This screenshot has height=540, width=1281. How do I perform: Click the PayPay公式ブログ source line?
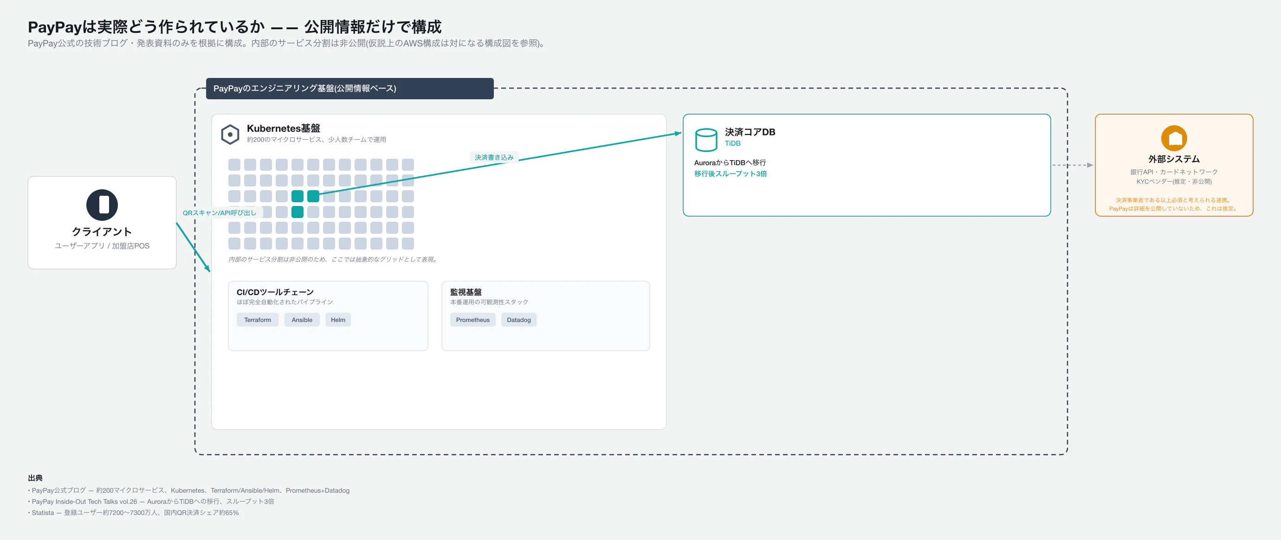point(189,490)
